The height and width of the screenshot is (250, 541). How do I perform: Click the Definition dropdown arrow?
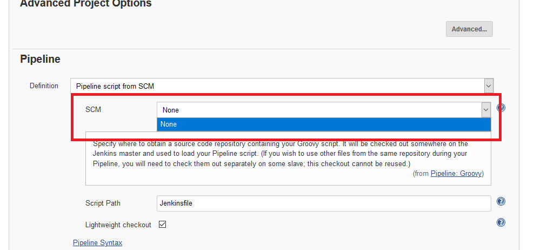tap(489, 86)
